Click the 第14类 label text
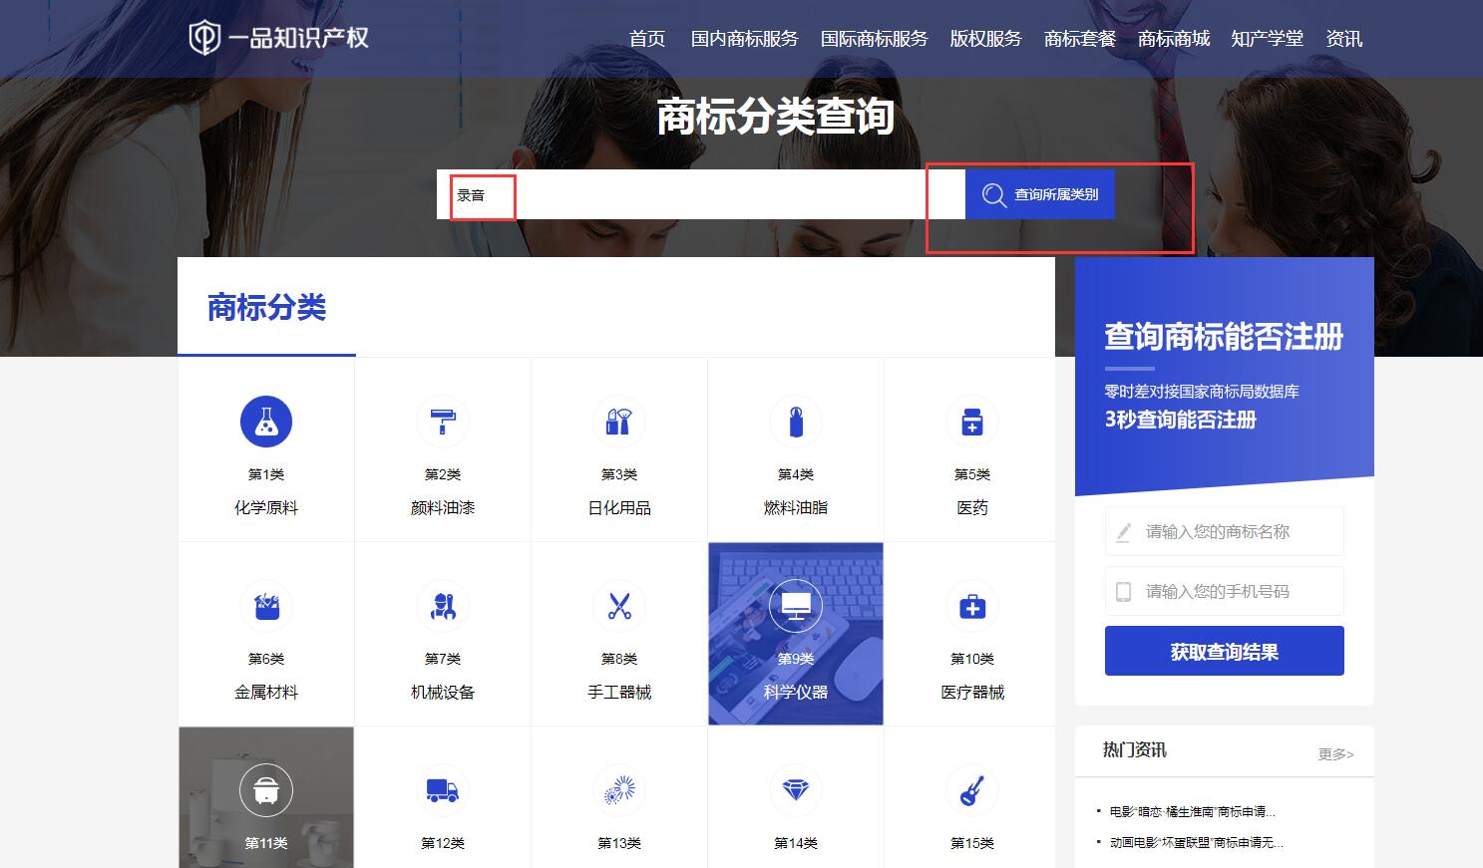This screenshot has height=868, width=1483. tap(796, 843)
